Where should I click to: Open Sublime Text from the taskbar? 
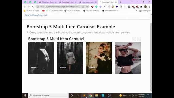click(x=84, y=96)
